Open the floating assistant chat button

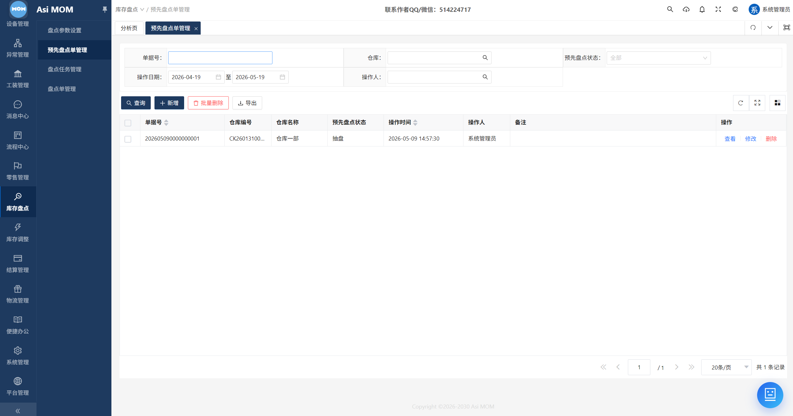[x=770, y=395]
